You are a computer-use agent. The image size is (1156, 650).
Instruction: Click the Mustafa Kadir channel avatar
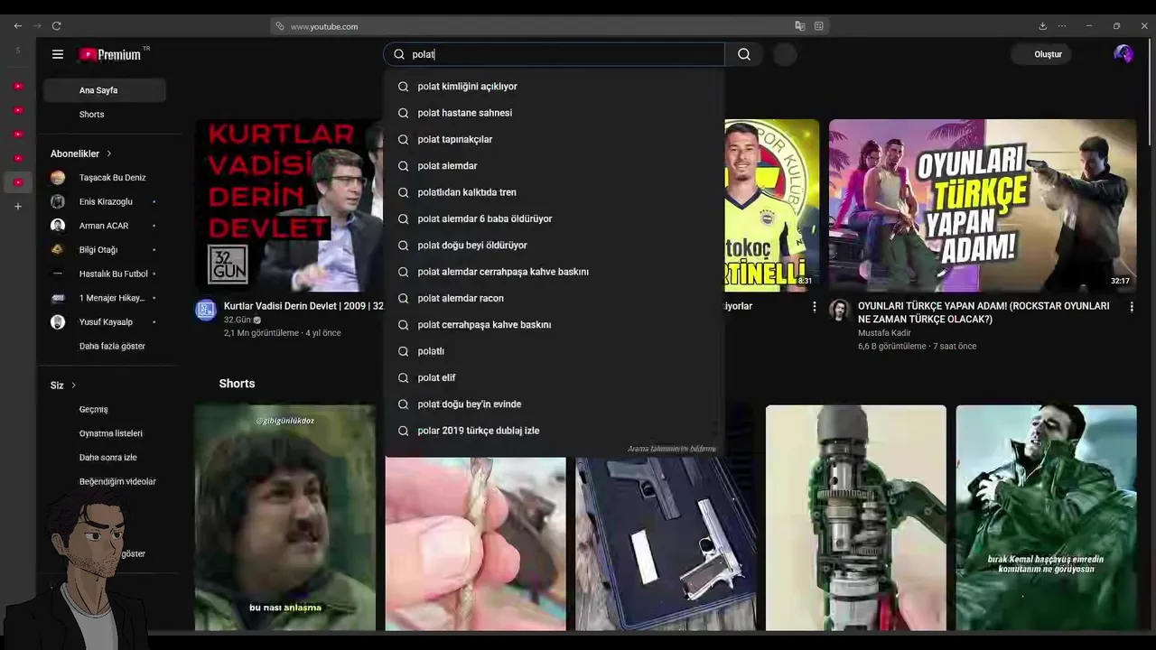tap(840, 311)
